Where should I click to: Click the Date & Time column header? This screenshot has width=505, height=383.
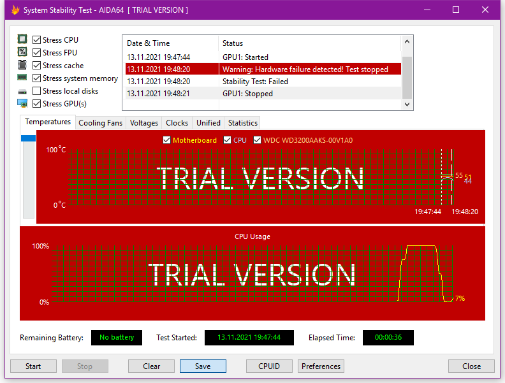tap(170, 43)
